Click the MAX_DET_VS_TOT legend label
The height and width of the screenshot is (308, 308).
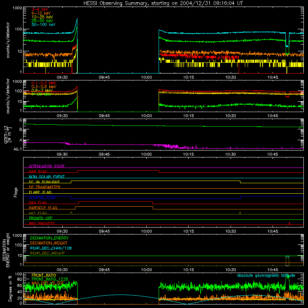[48, 283]
